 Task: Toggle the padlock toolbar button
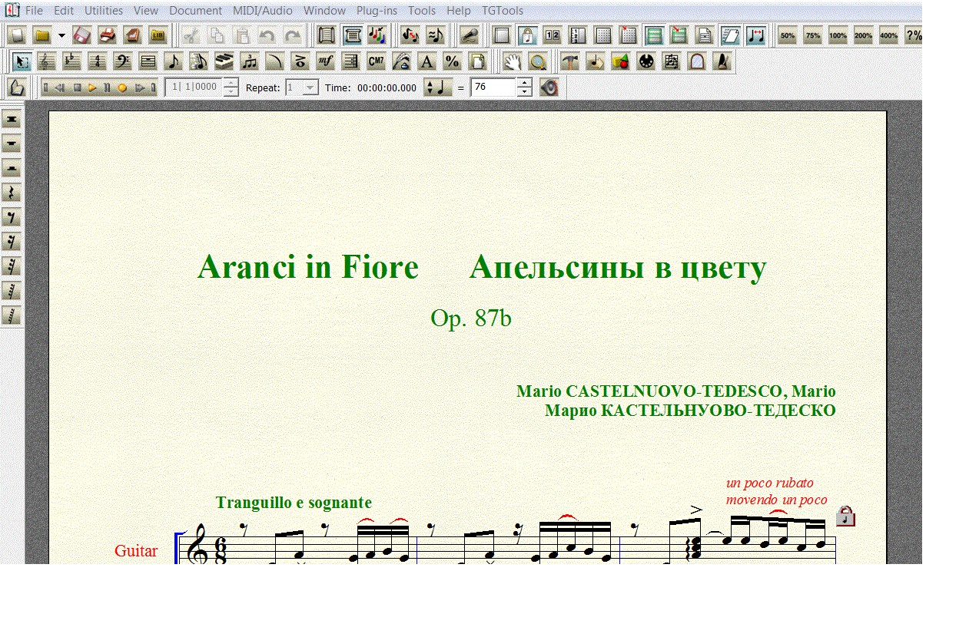527,35
